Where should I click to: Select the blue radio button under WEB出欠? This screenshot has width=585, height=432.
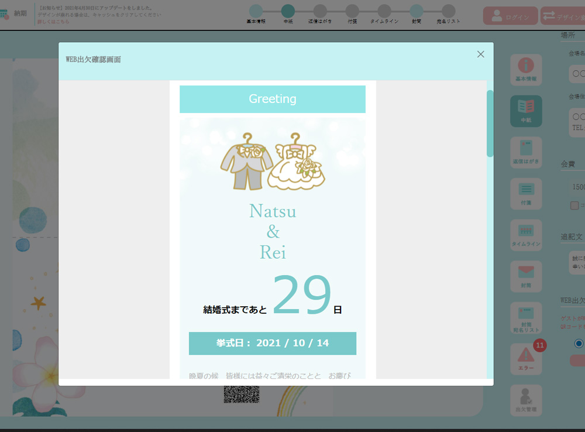(579, 344)
